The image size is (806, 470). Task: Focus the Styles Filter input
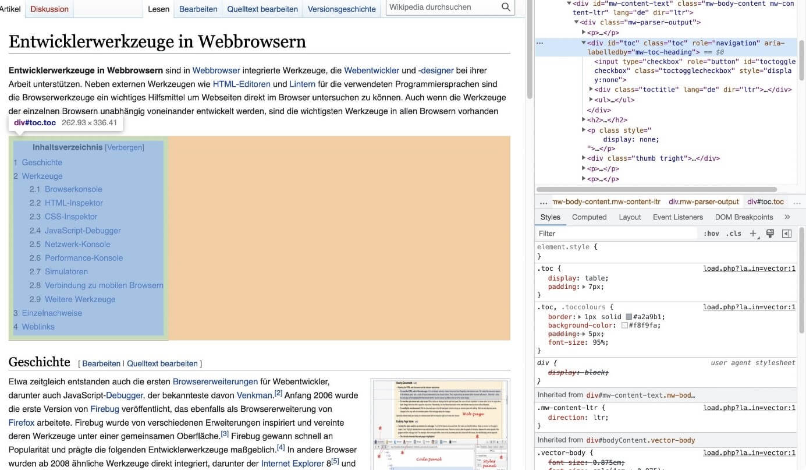(616, 234)
